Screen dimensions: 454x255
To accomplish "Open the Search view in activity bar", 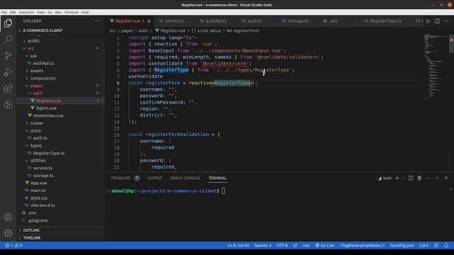I will [8, 40].
